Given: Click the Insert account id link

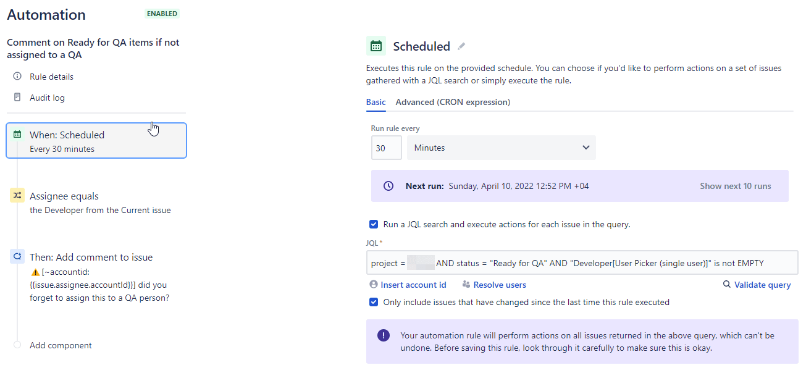Looking at the screenshot, I should tap(413, 285).
